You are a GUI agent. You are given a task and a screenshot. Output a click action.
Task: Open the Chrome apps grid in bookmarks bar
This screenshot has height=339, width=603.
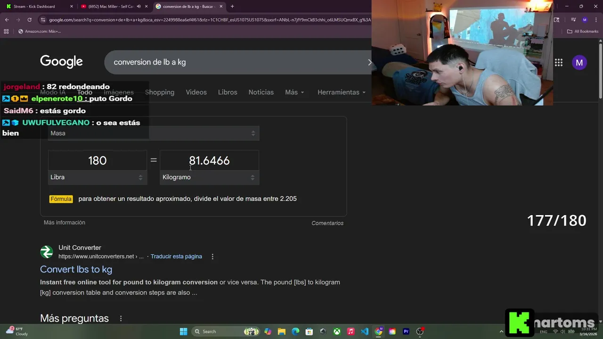point(6,32)
